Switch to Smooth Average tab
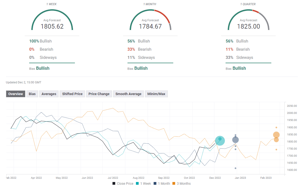304x191 pixels. coord(128,94)
